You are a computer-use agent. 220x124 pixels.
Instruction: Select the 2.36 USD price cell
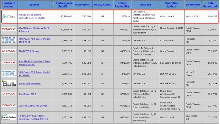86,63
